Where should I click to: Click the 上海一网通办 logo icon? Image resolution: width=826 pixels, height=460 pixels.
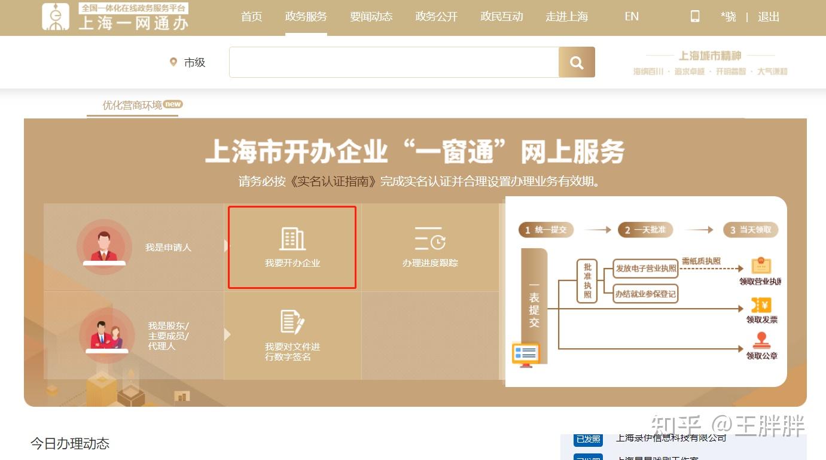[x=56, y=16]
